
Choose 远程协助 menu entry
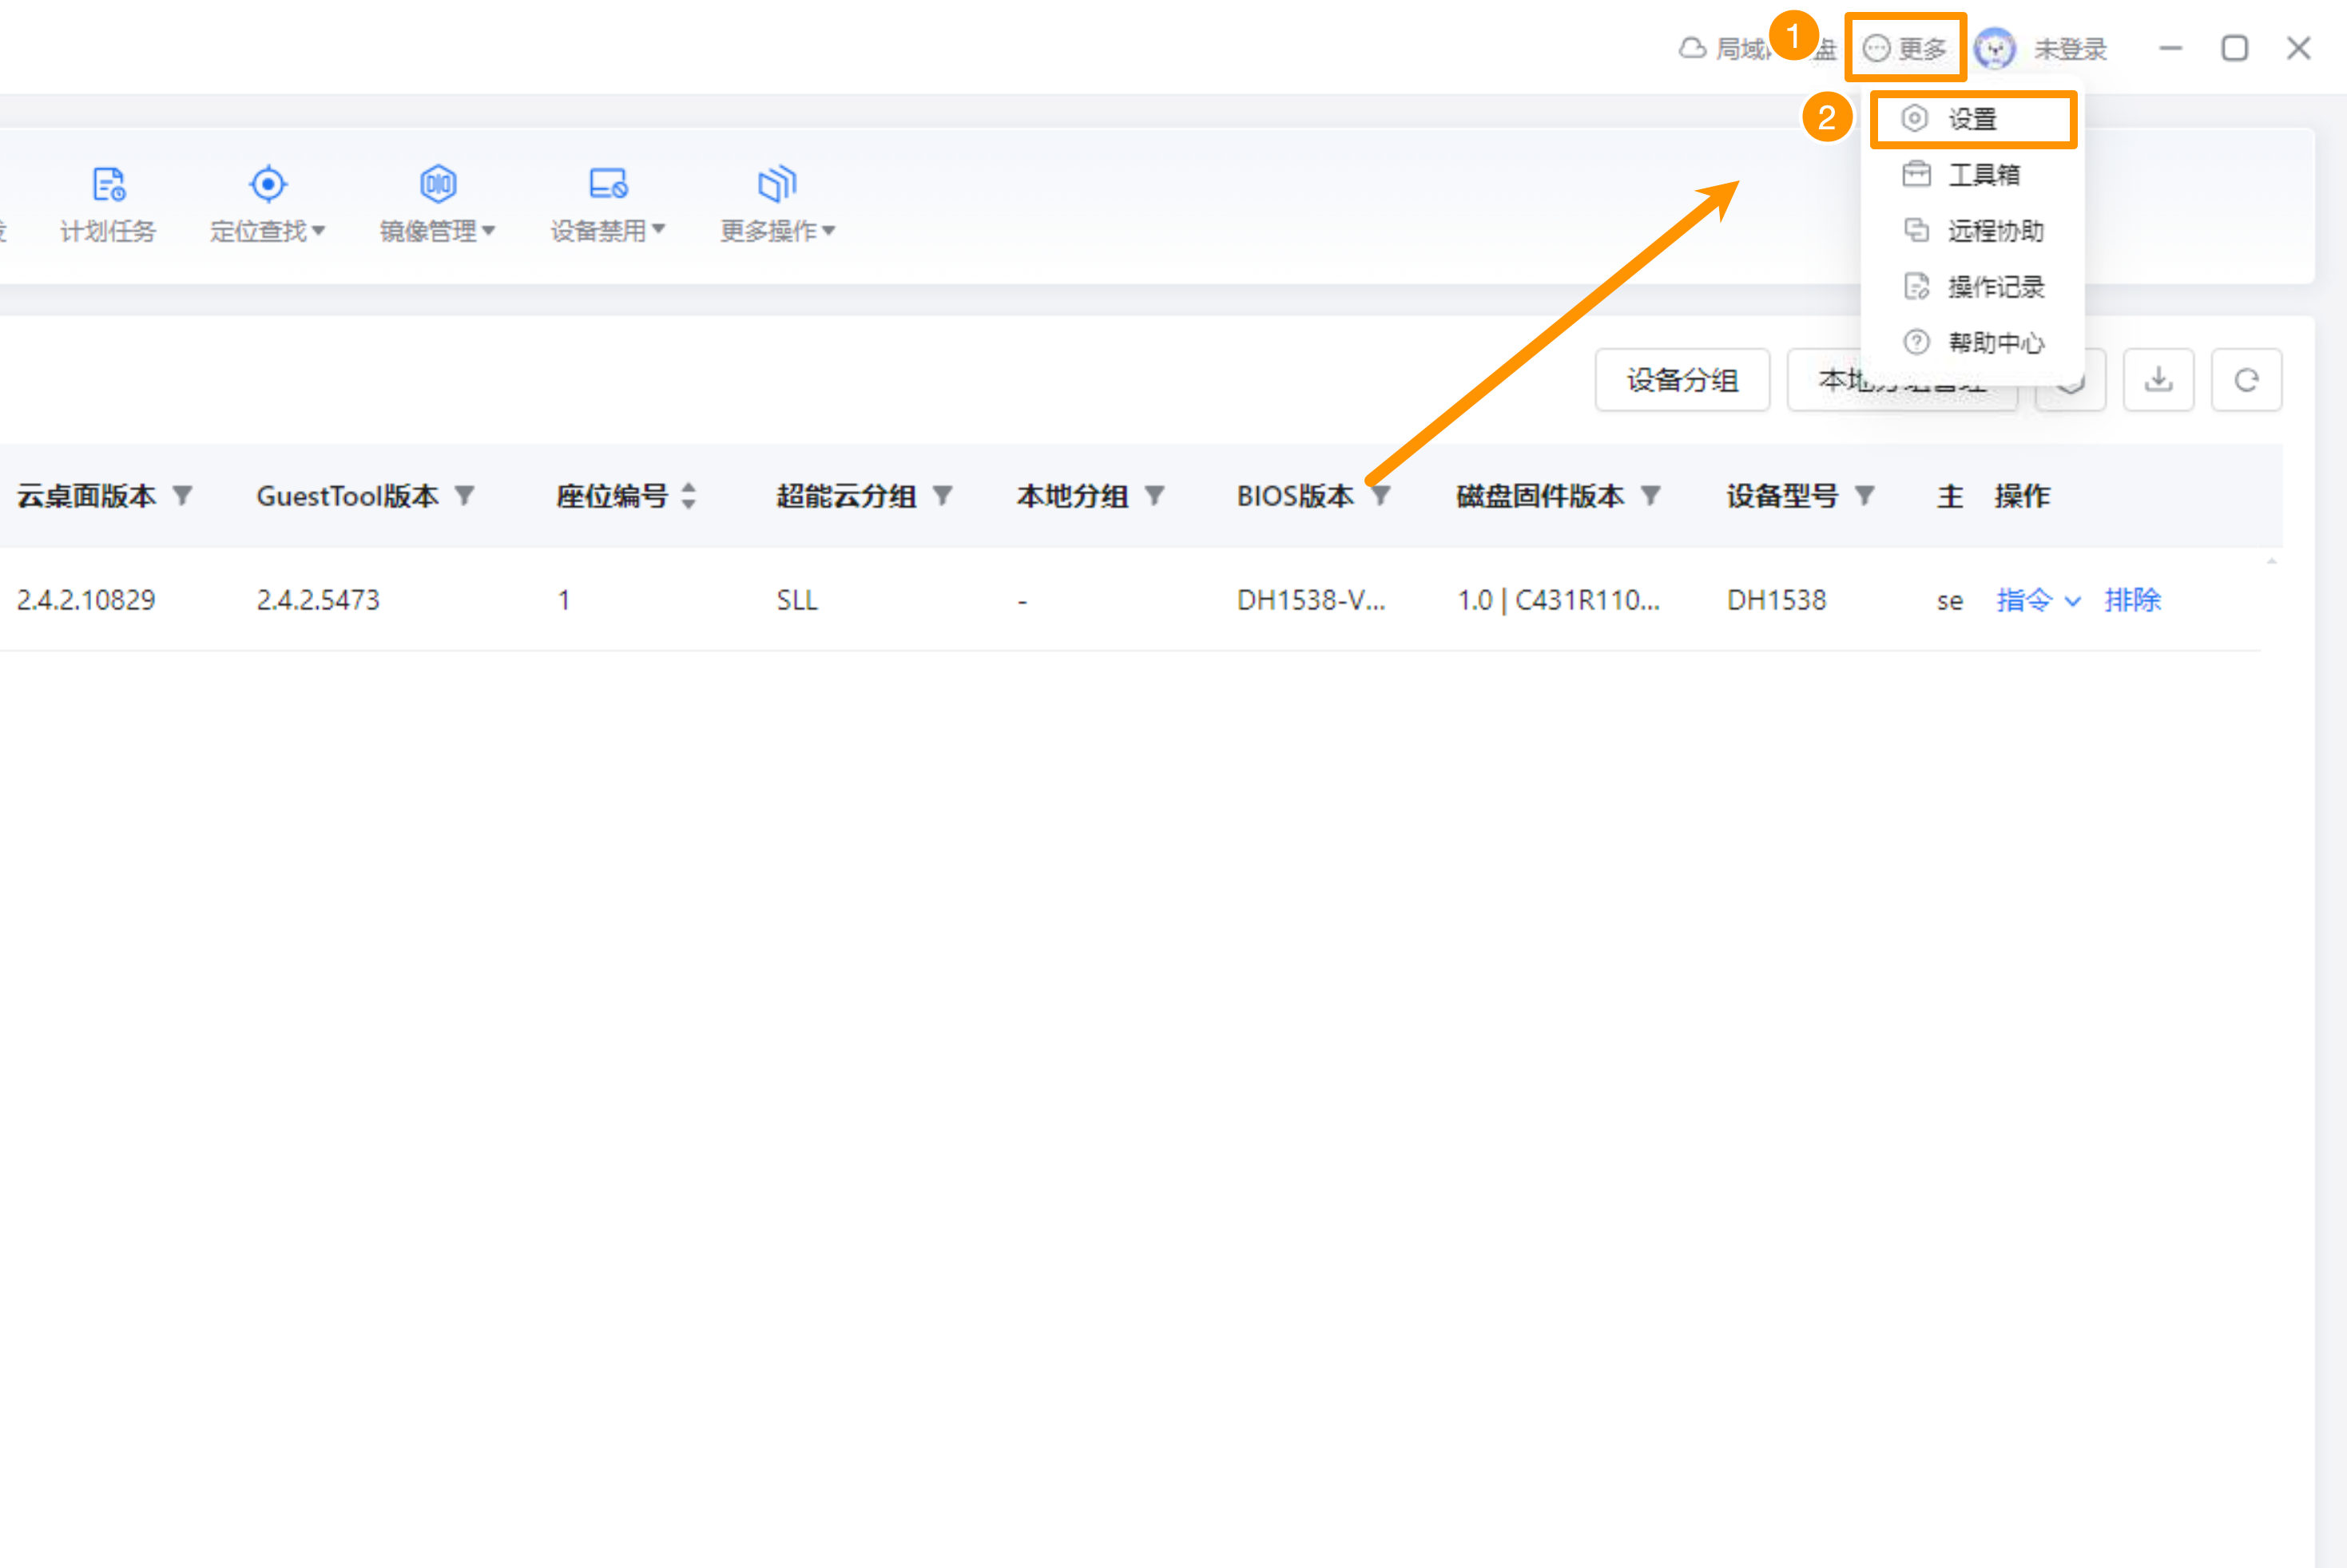click(x=1993, y=231)
